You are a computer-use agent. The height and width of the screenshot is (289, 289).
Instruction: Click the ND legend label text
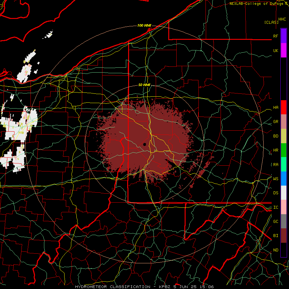(276, 250)
